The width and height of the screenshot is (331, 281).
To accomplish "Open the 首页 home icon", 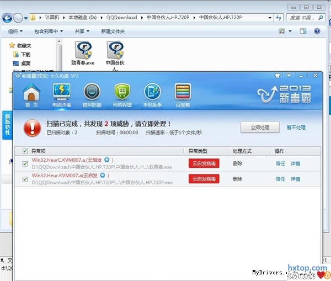I will [31, 94].
